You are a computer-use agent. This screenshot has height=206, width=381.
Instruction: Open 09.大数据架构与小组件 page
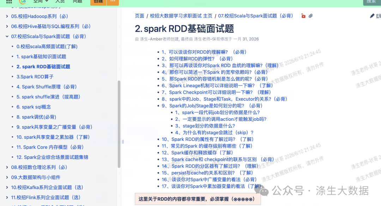[36, 177]
